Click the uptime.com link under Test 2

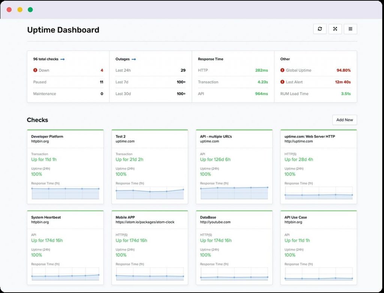pos(124,142)
